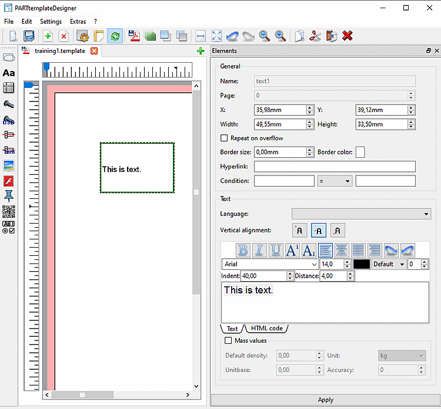This screenshot has width=441, height=409.
Task: Open the Language dropdown
Action: click(361, 214)
